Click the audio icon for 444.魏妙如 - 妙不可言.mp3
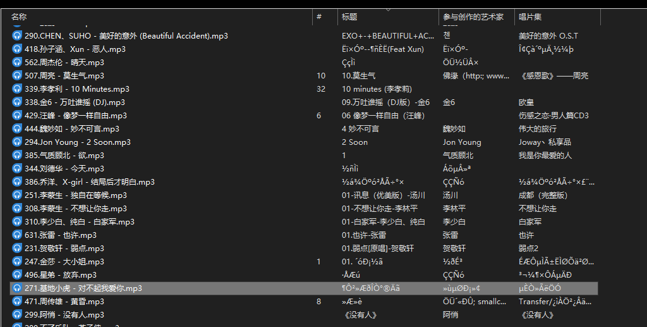This screenshot has width=647, height=327. pyautogui.click(x=17, y=129)
